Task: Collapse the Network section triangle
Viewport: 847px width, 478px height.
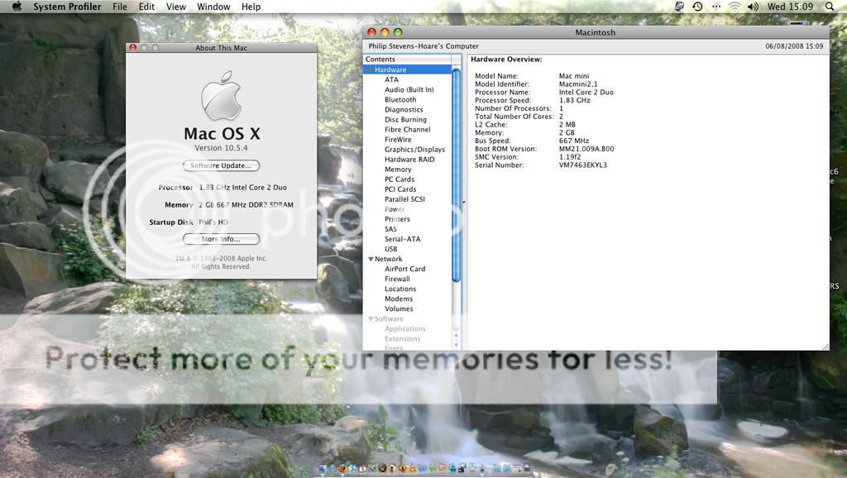Action: pos(371,259)
